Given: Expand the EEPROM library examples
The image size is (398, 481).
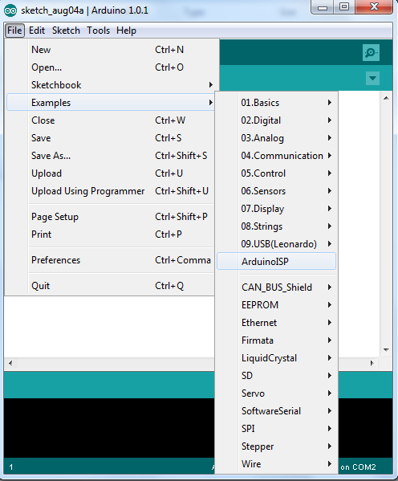Looking at the screenshot, I should tap(276, 305).
